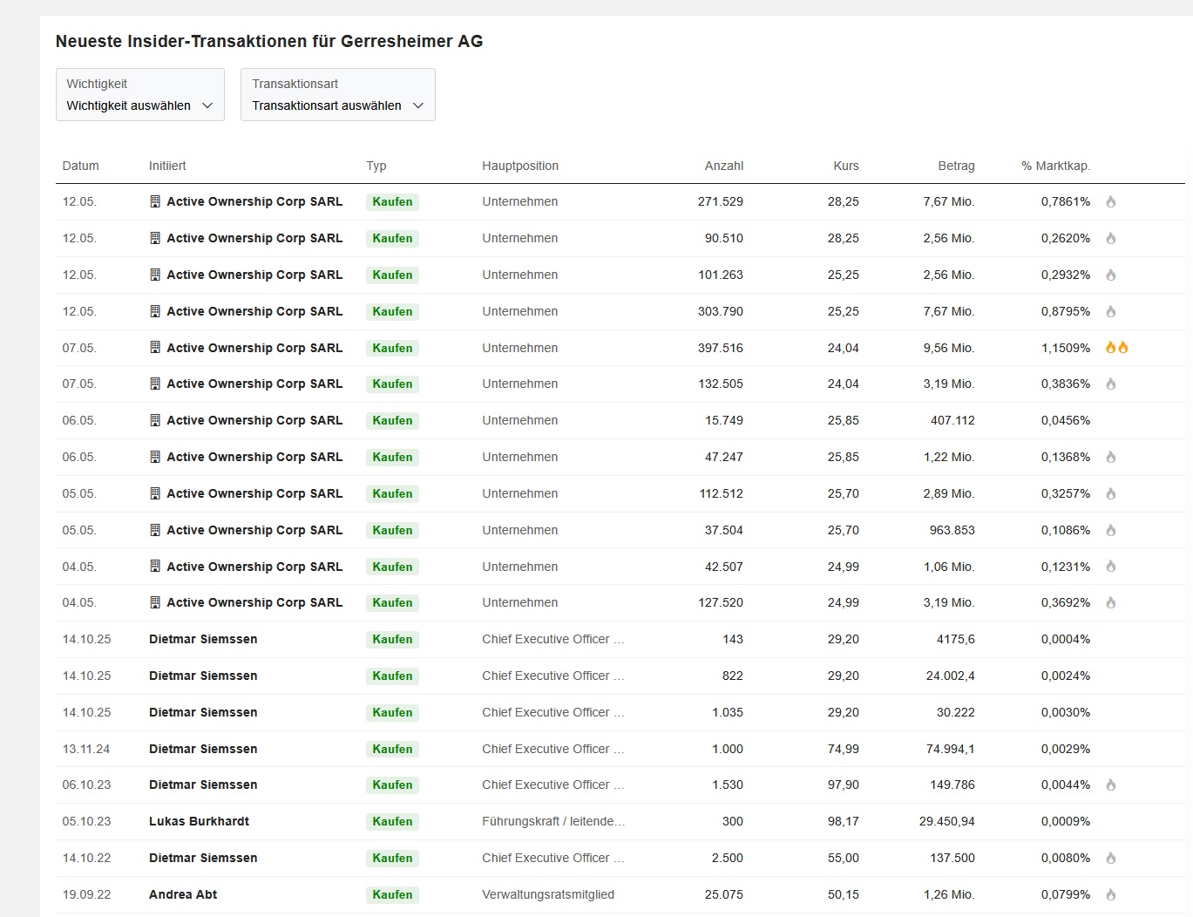Click the flame icon next to 0,0044%
1193x917 pixels.
1111,785
